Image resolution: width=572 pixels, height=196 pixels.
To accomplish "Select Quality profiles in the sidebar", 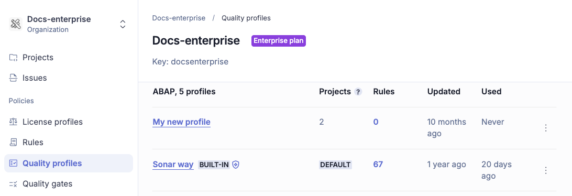I will 69,163.
